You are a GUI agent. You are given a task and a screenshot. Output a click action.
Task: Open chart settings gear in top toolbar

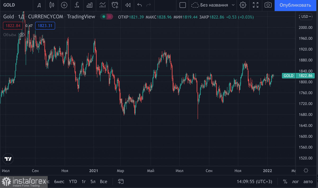pyautogui.click(x=243, y=5)
